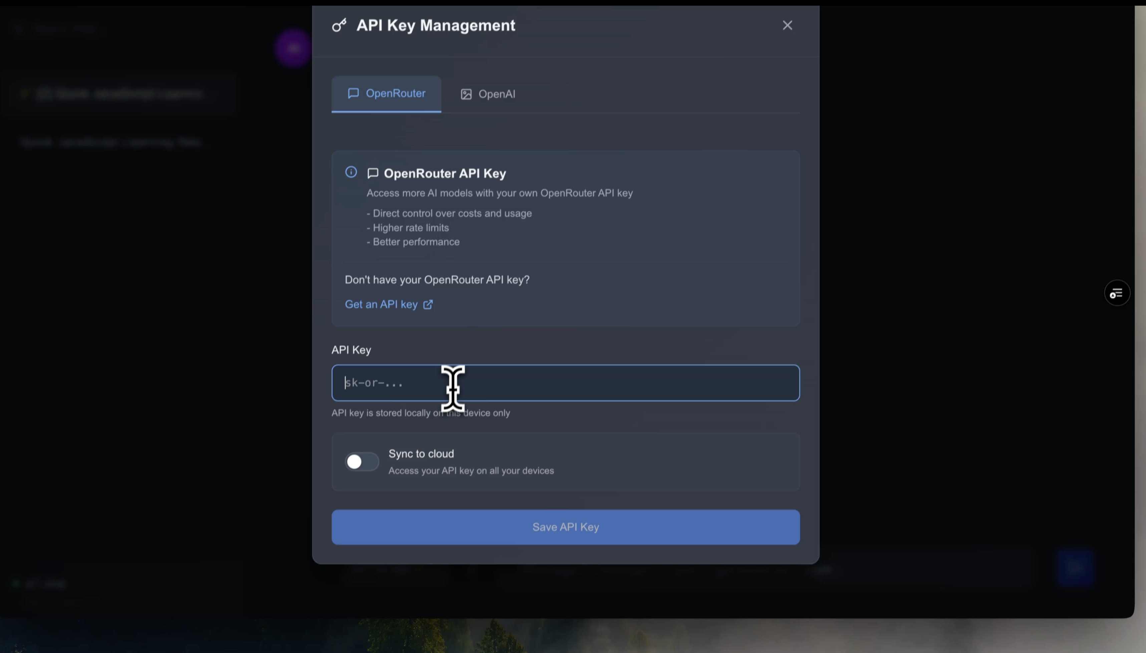Click 'Direct control over costs and usage' text

pyautogui.click(x=449, y=213)
